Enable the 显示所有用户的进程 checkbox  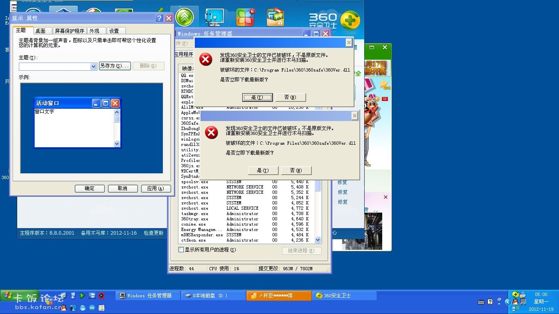pos(181,250)
